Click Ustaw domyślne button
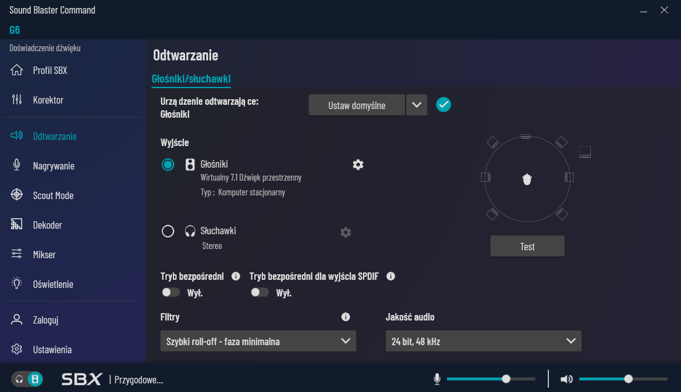681x392 pixels. pos(357,105)
